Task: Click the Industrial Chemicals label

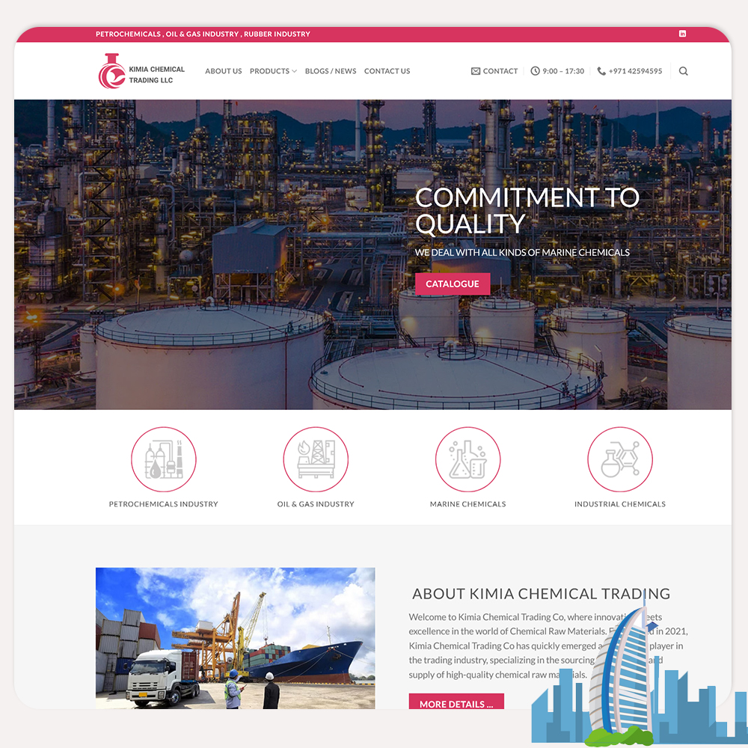Action: (x=620, y=504)
